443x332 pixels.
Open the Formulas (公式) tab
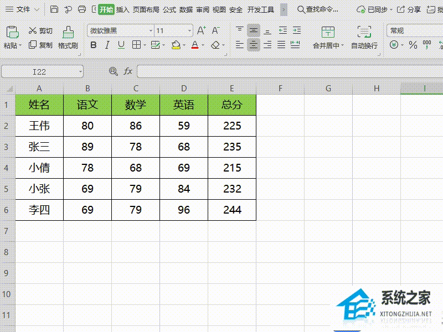point(169,9)
